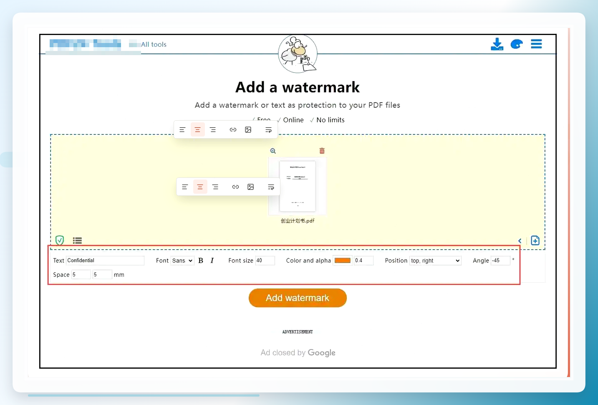
Task: Click the alpha value field showing 0.4
Action: click(x=363, y=261)
